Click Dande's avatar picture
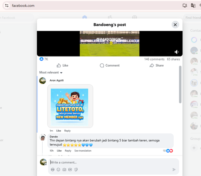 tap(43, 137)
